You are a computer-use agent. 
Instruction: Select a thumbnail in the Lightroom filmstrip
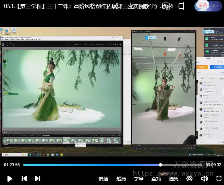(67, 140)
